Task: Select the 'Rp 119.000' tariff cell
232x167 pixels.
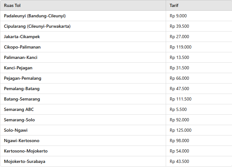Action: click(199, 47)
